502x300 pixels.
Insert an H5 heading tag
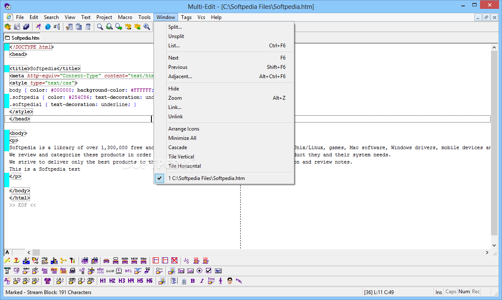coord(140,281)
